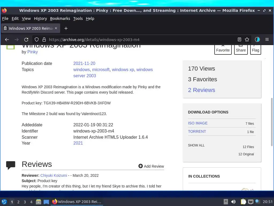Click the update notifier tray icon
This screenshot has height=206, width=274.
click(x=257, y=201)
